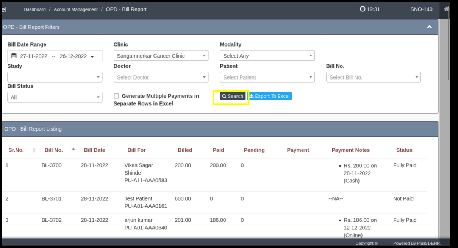Screen dimensions: 458x248
Task: Open Account Management from the breadcrumb
Action: (75, 9)
